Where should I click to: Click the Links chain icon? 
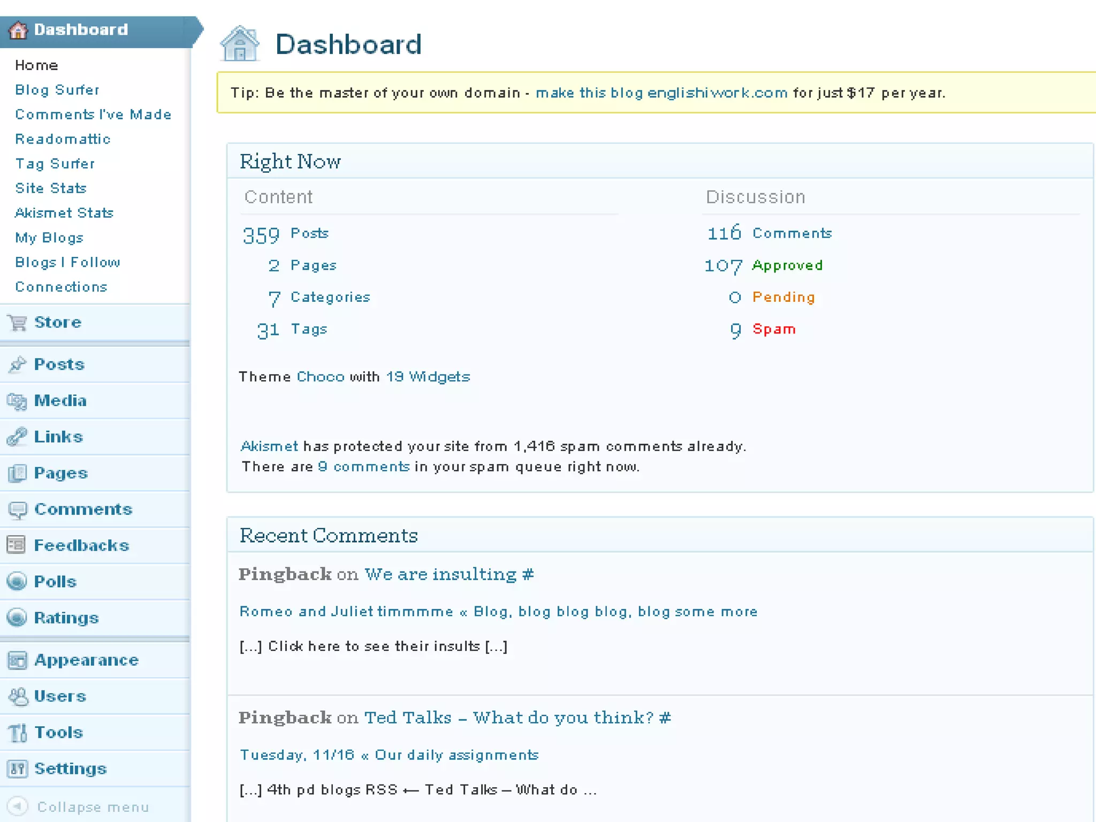(x=17, y=437)
